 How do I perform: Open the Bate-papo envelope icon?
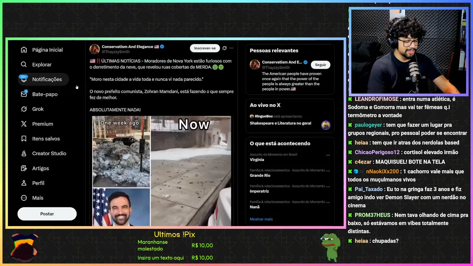[x=24, y=94]
